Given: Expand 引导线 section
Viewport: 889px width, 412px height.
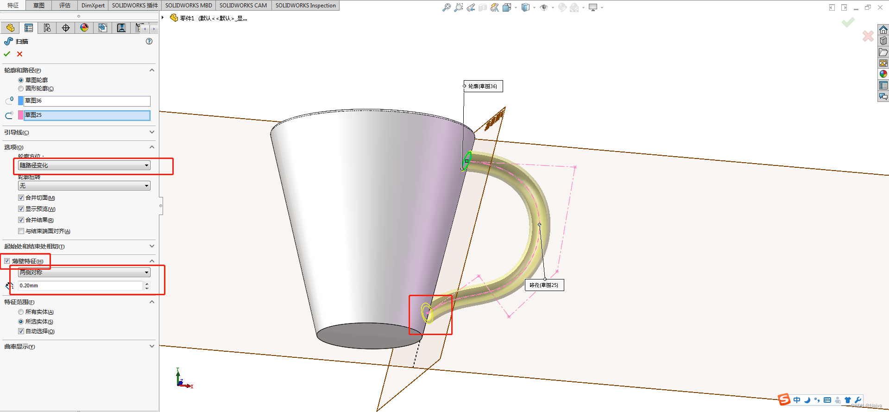Looking at the screenshot, I should click(151, 133).
